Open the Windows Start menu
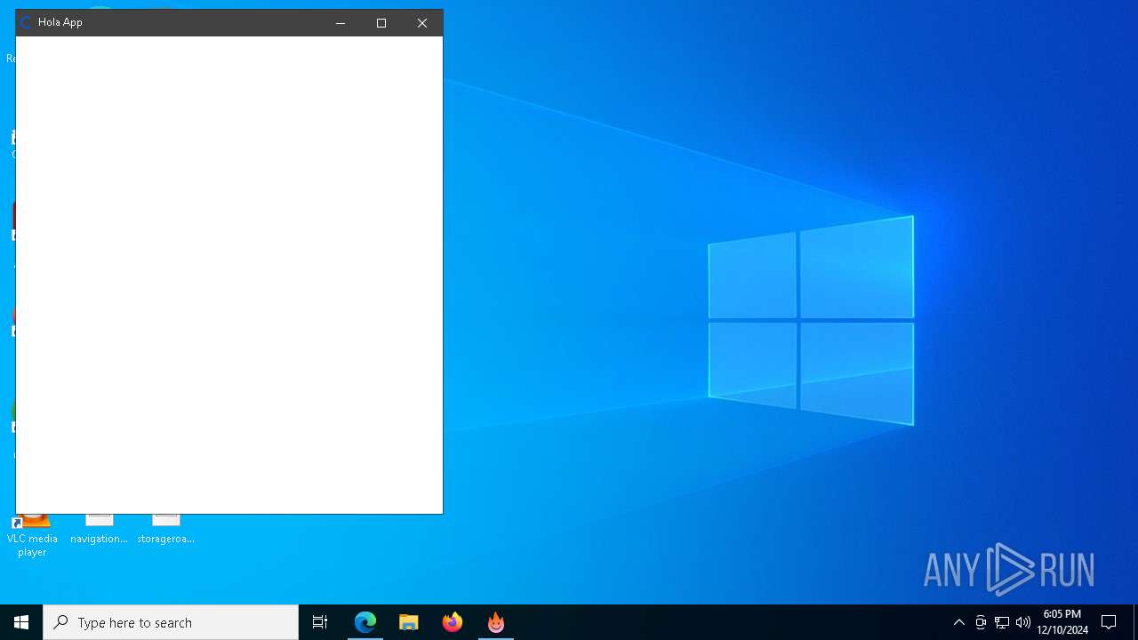The height and width of the screenshot is (640, 1138). pyautogui.click(x=21, y=622)
